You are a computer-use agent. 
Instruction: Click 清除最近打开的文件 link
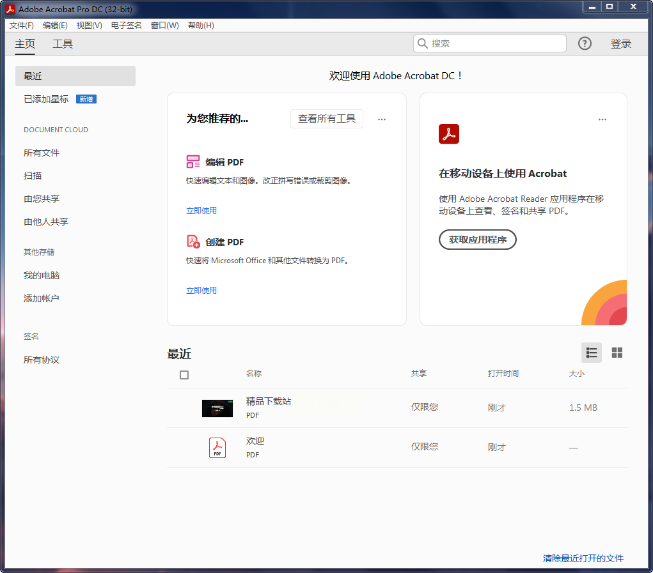(x=583, y=558)
